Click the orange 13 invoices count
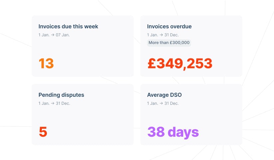The width and height of the screenshot is (274, 160). click(46, 63)
